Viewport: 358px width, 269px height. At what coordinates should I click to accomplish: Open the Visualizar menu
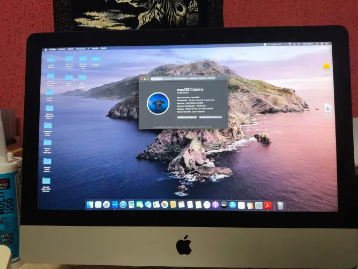(x=81, y=48)
